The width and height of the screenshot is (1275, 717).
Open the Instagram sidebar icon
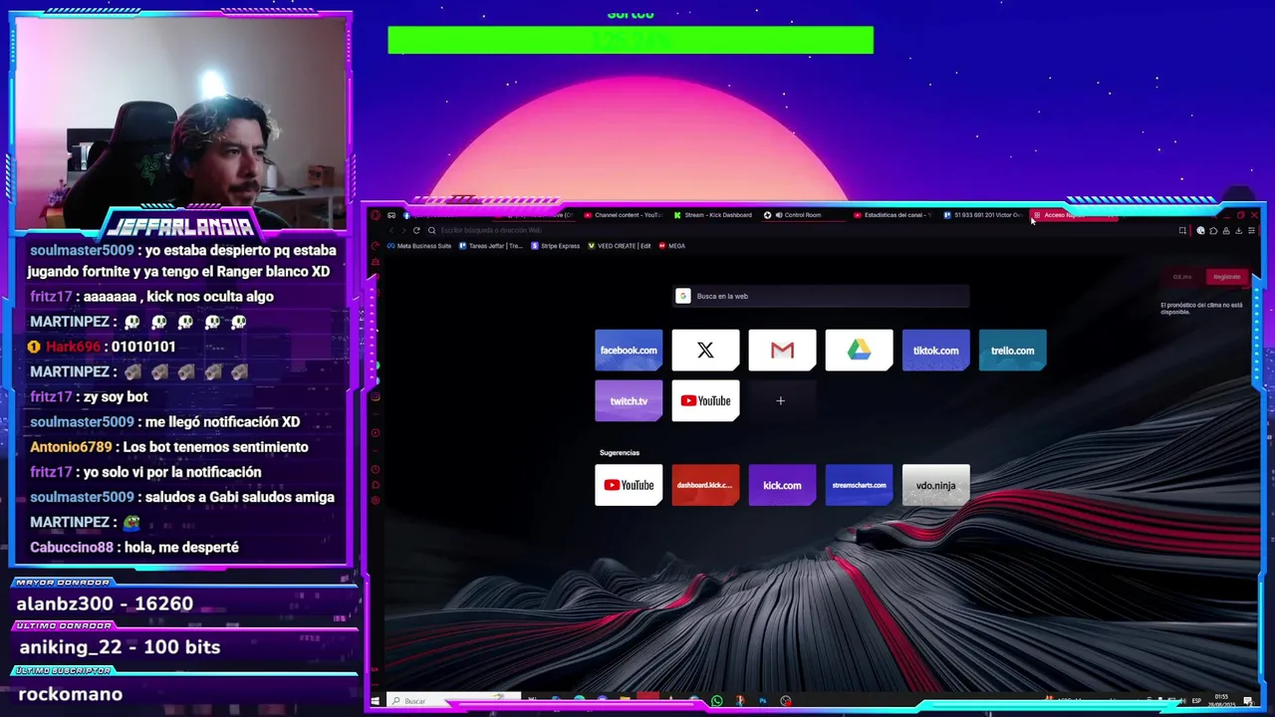click(376, 396)
